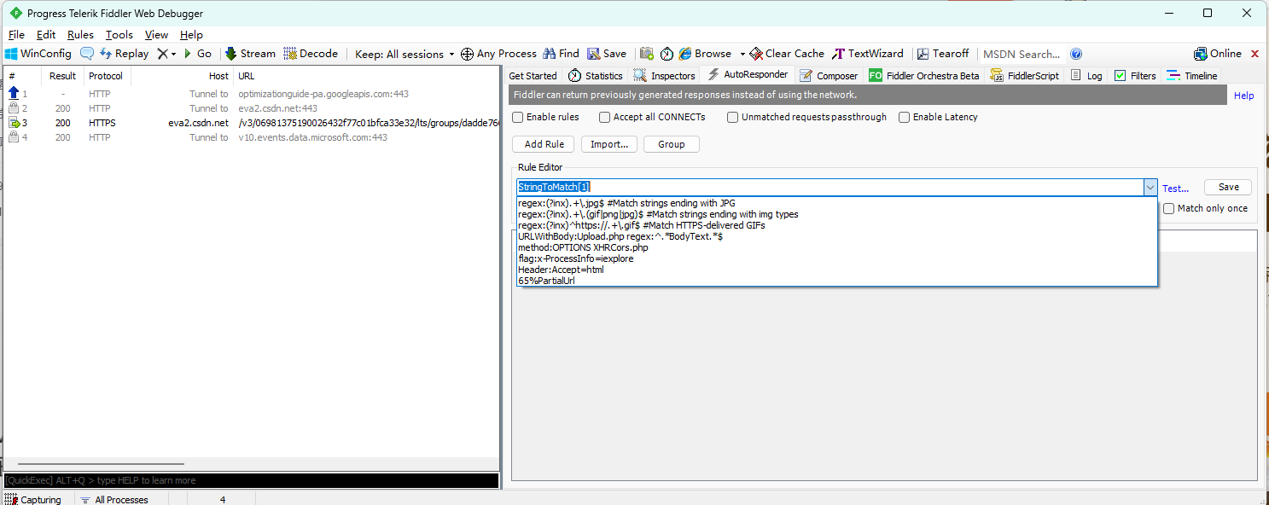This screenshot has height=505, width=1269.
Task: Open the View menu
Action: click(156, 35)
